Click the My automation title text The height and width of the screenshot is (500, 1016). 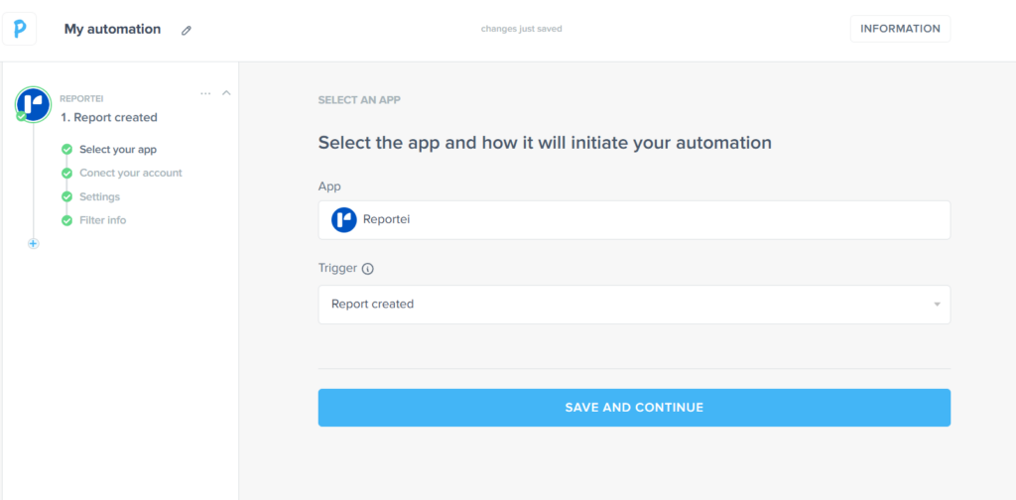(112, 29)
